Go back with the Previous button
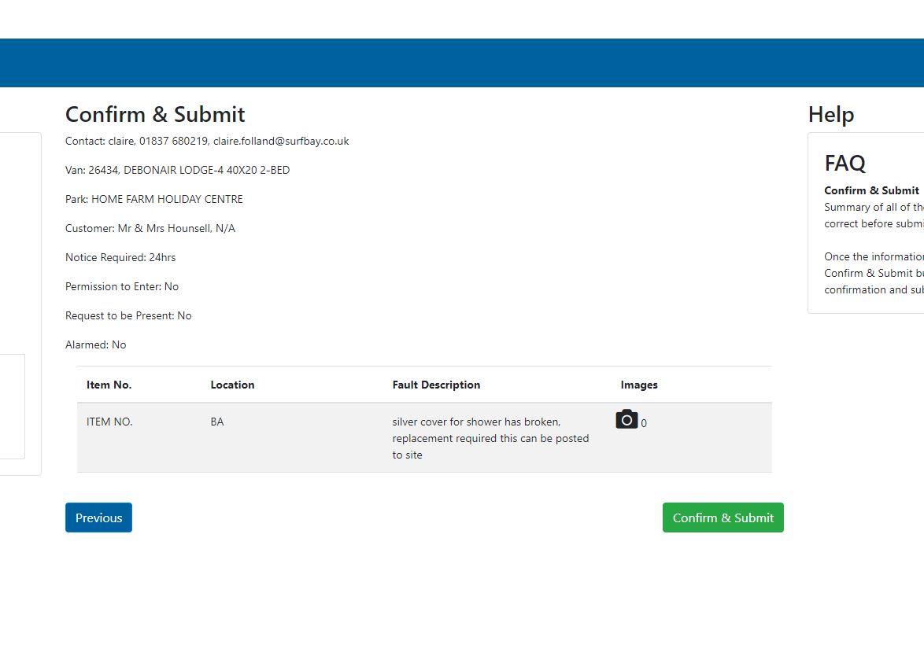 click(x=98, y=518)
